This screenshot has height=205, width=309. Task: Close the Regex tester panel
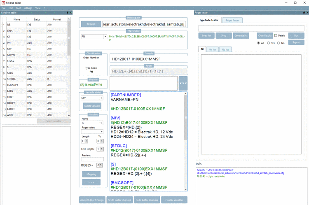pyautogui.click(x=307, y=13)
